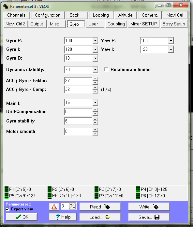Screen dimensions: 193x227
Task: Click the OK button
Action: pyautogui.click(x=22, y=217)
